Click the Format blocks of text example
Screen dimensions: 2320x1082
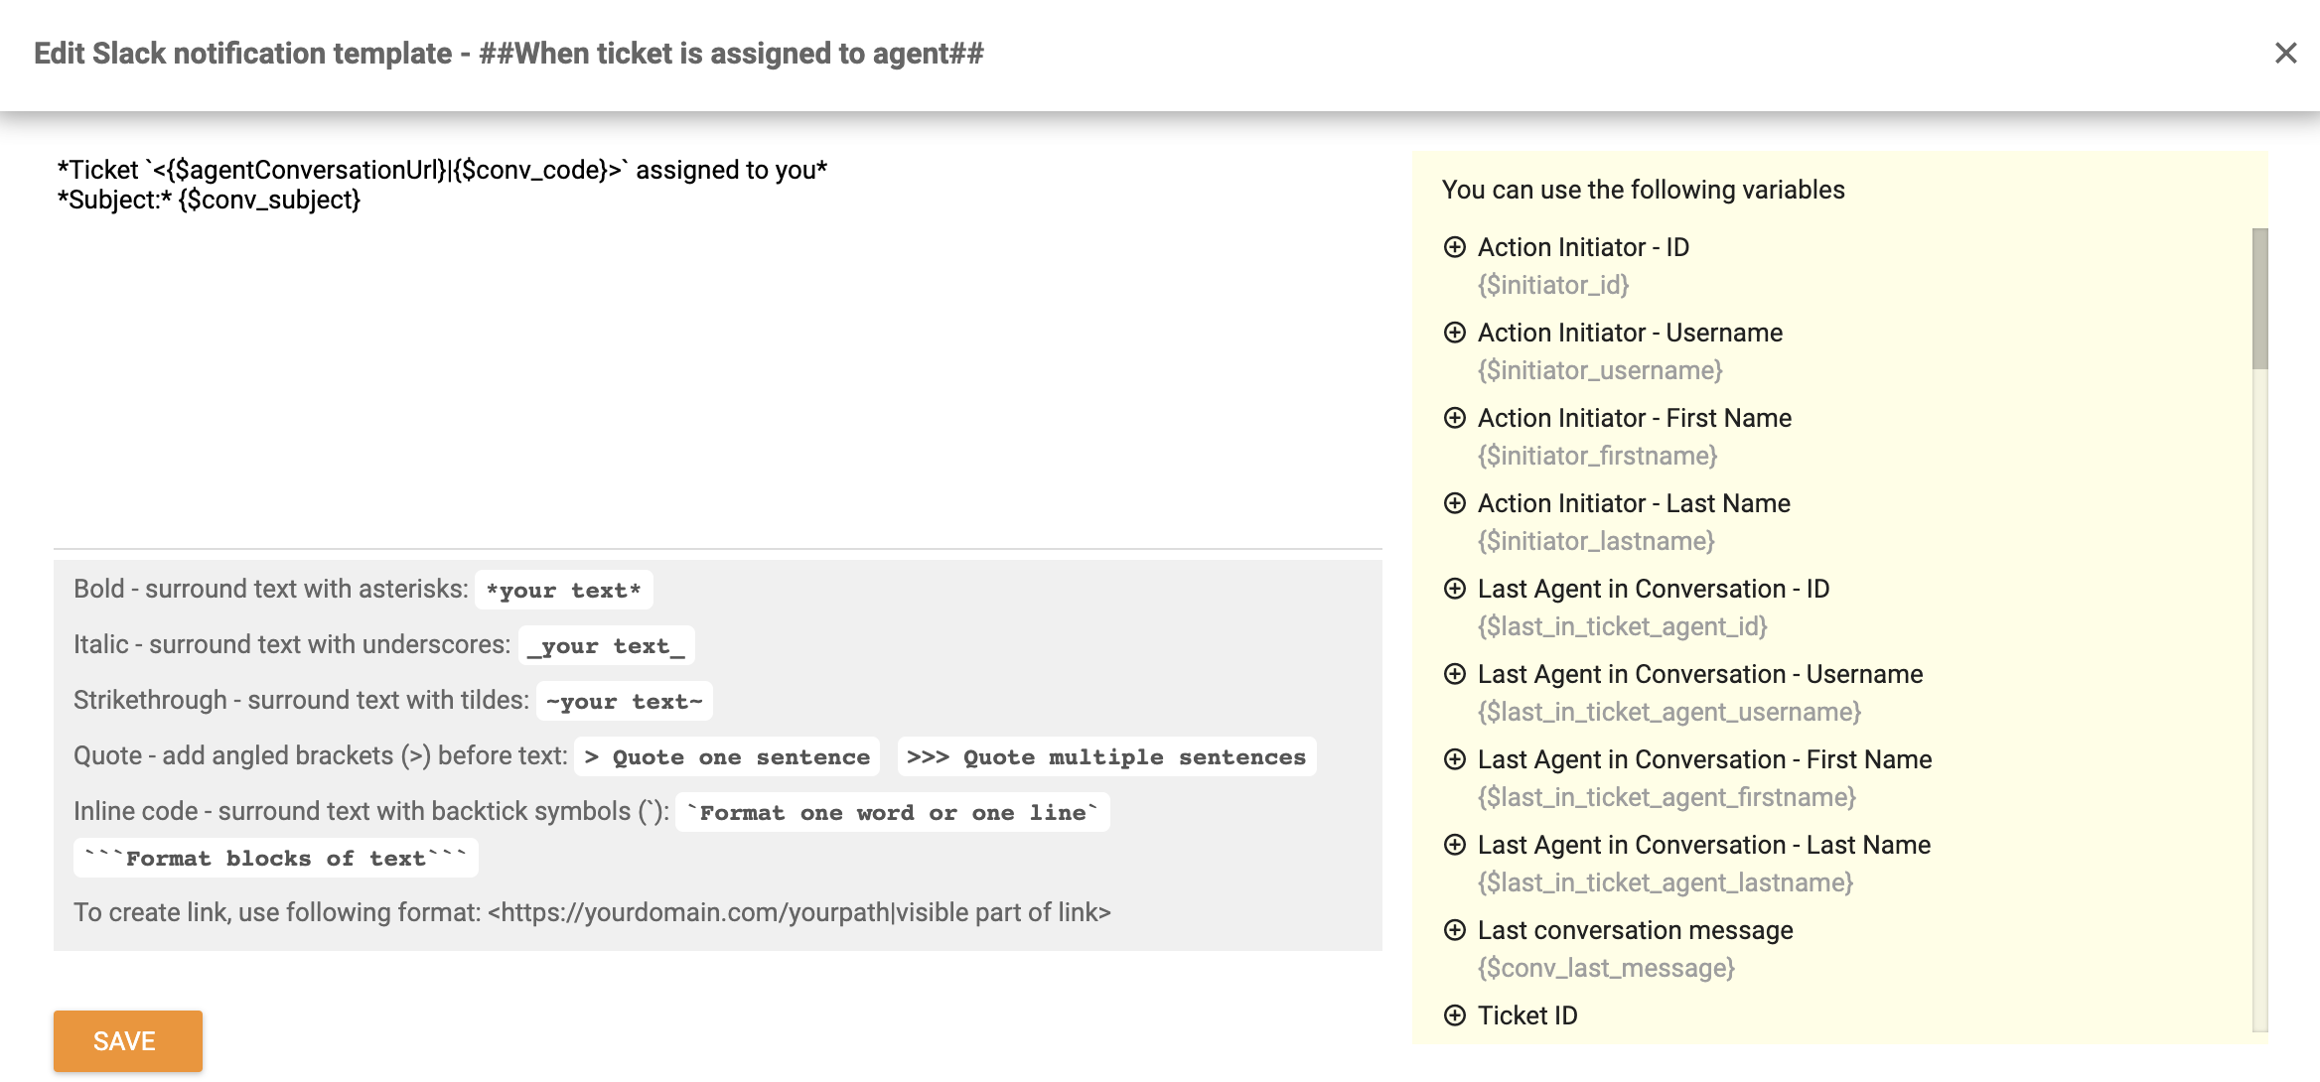coord(275,858)
